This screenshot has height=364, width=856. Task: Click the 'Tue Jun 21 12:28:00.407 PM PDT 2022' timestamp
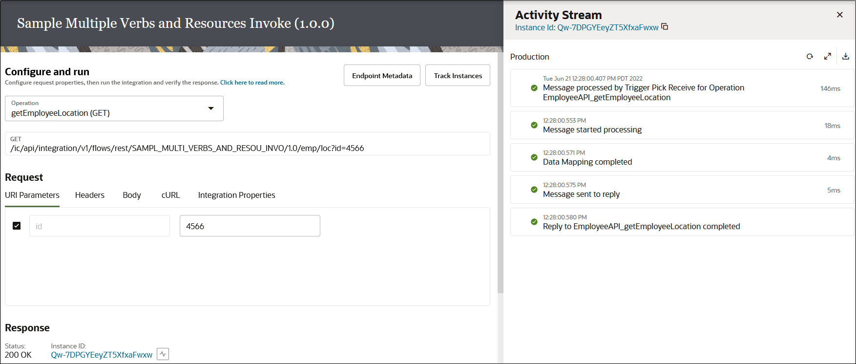click(x=593, y=78)
